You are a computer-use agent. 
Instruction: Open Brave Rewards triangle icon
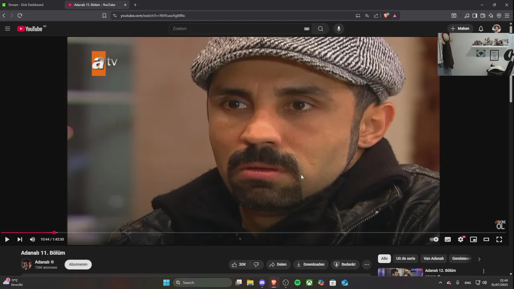(x=395, y=16)
